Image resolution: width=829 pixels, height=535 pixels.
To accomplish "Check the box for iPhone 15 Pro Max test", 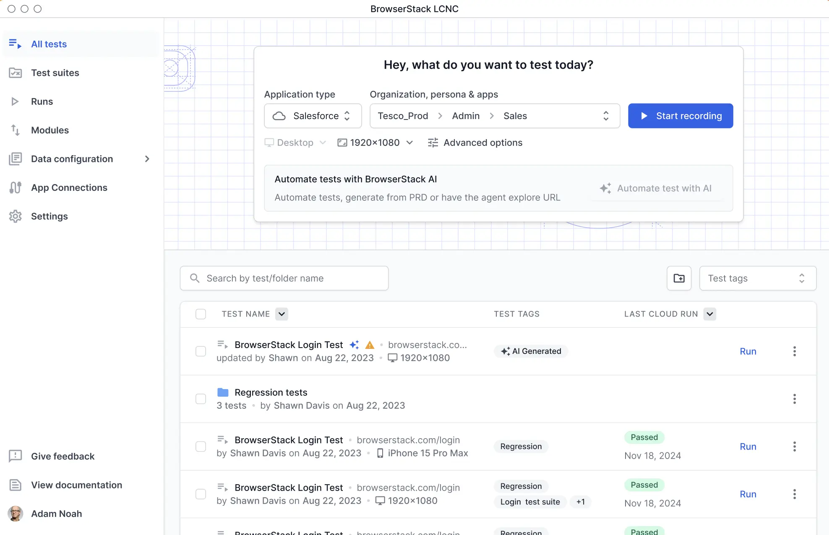I will [201, 447].
